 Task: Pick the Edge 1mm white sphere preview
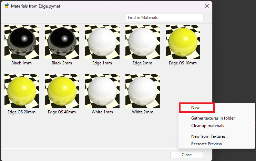point(102,42)
